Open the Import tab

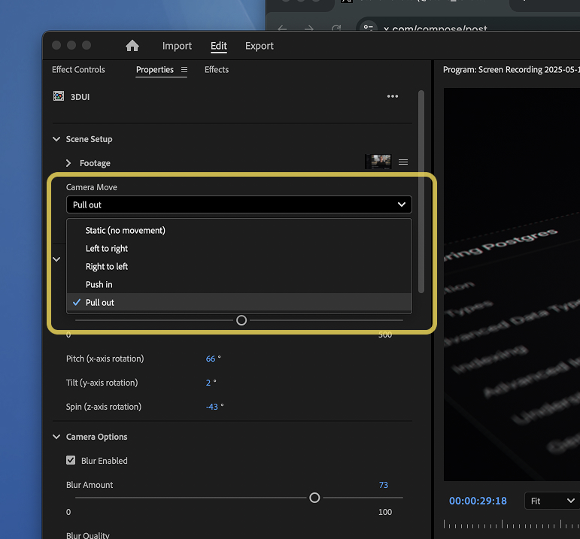pyautogui.click(x=177, y=46)
